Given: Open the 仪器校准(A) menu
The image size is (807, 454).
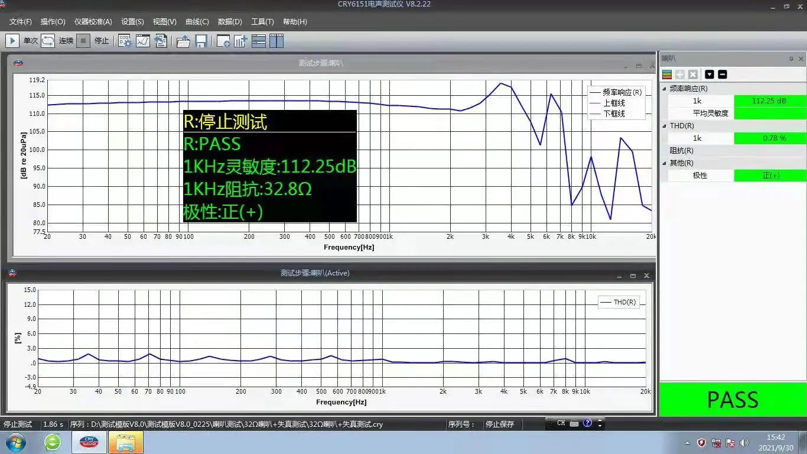Looking at the screenshot, I should pyautogui.click(x=93, y=22).
